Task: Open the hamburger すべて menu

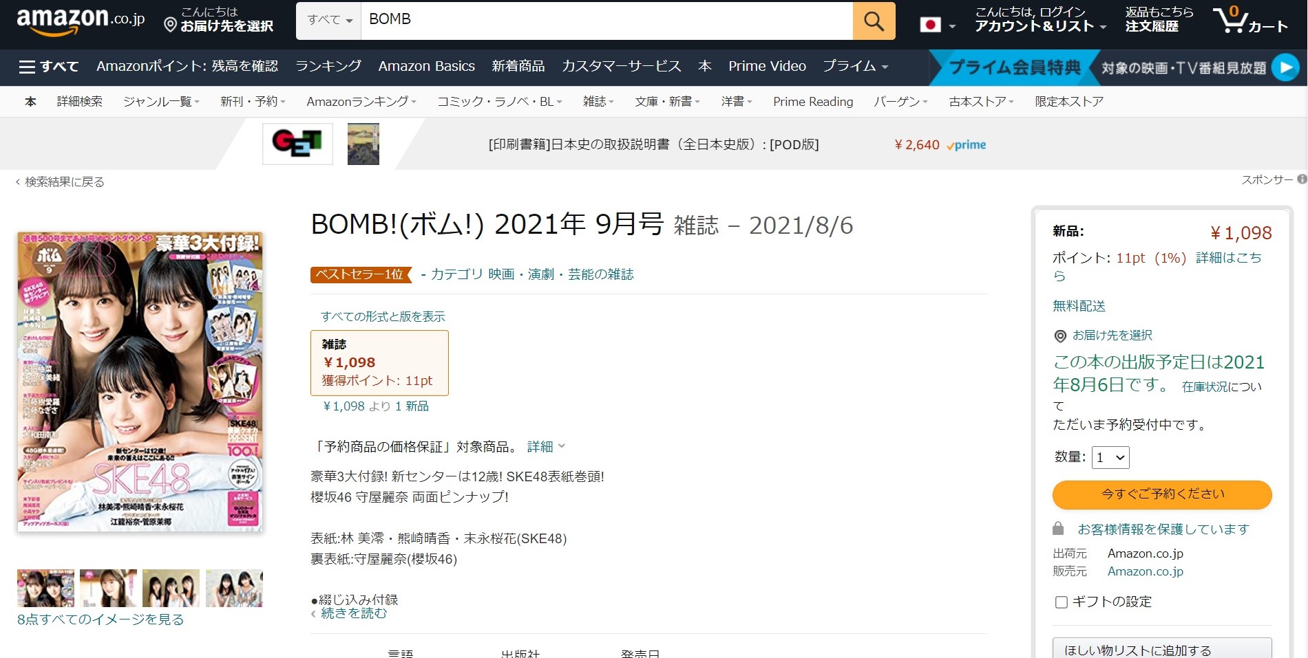Action: point(49,67)
